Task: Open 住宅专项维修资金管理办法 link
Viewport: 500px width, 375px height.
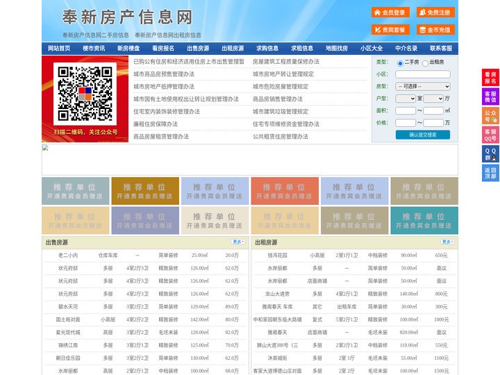Action: [x=286, y=124]
